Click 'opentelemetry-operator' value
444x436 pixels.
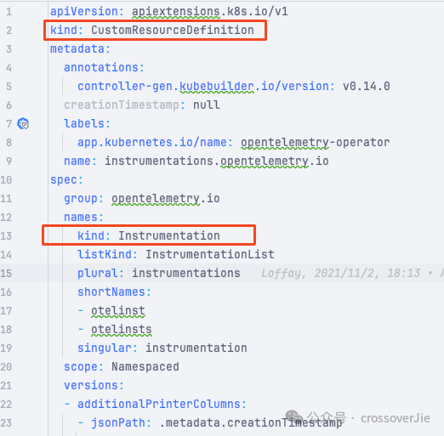[316, 142]
